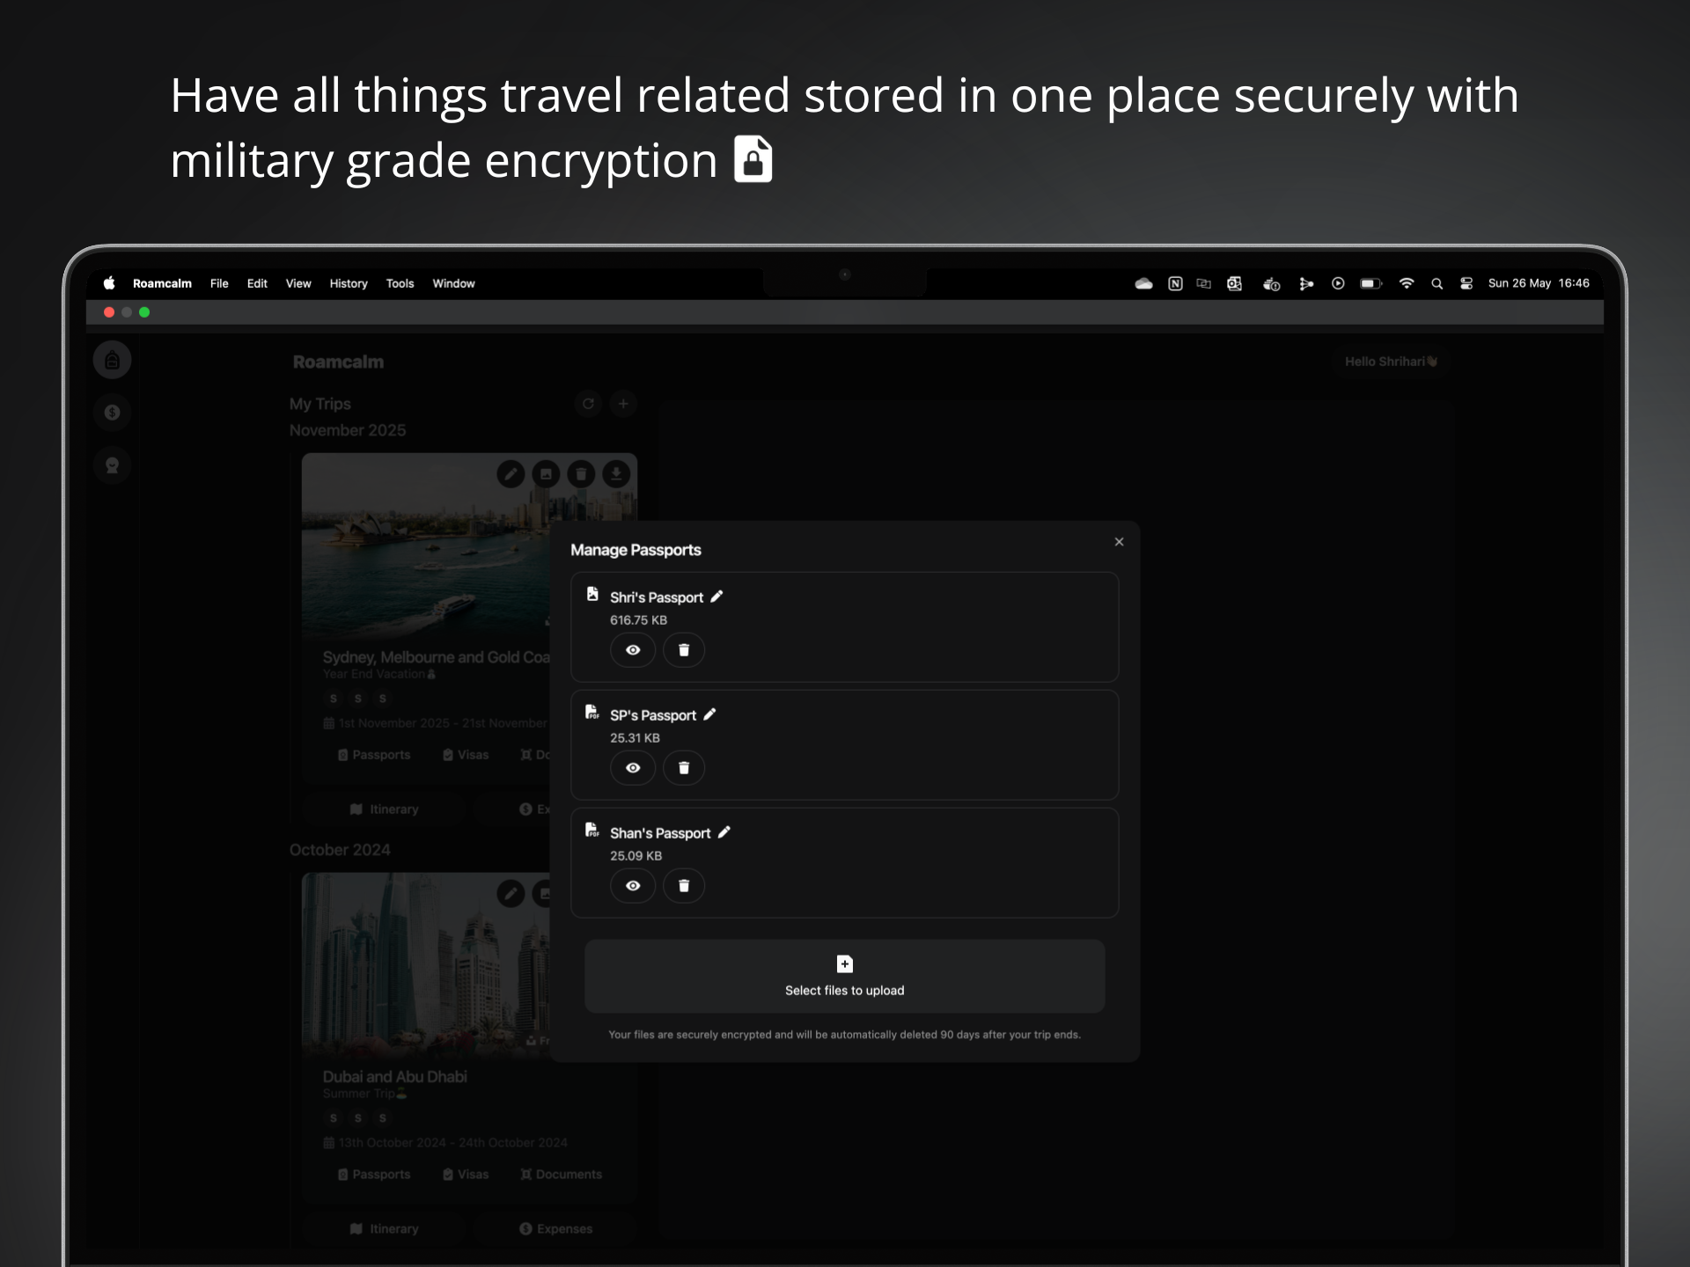The image size is (1690, 1267).
Task: Click Shri's Passport document icon
Action: [592, 594]
